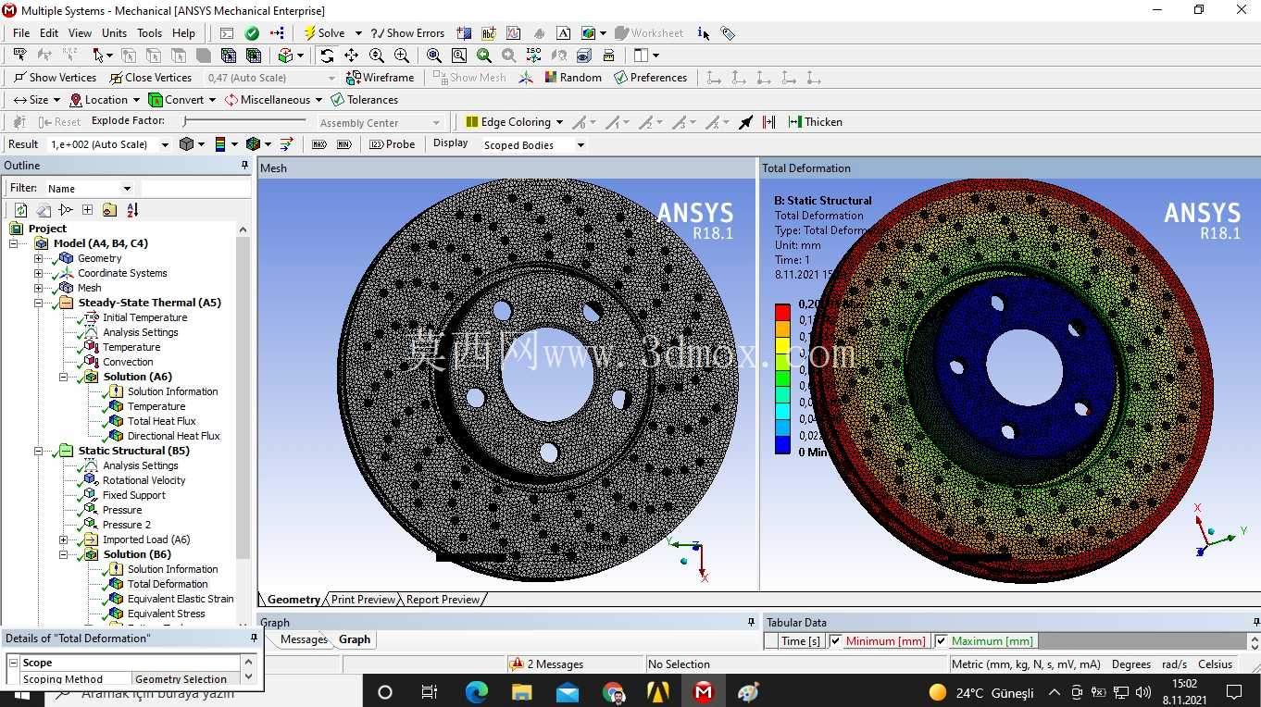
Task: Open Microsoft Edge from taskbar
Action: pos(476,691)
